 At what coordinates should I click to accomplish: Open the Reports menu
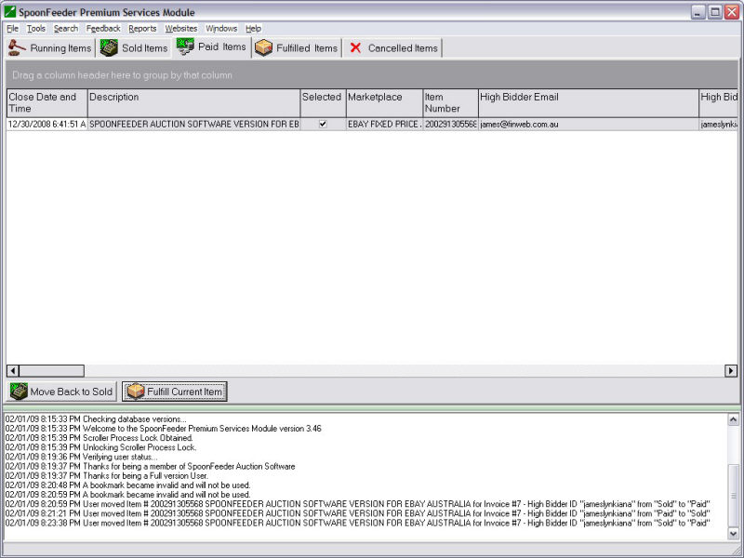pyautogui.click(x=143, y=28)
